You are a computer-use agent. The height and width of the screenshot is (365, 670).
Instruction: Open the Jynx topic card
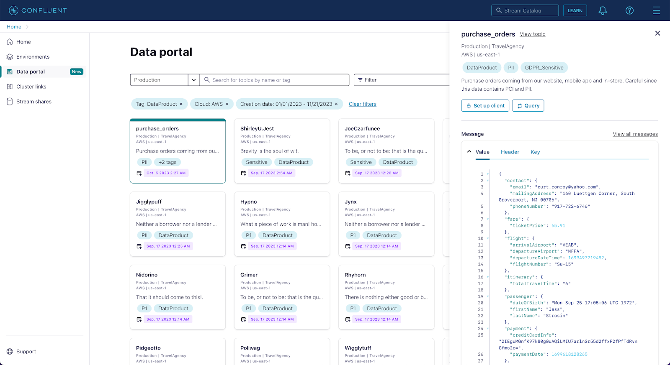click(x=387, y=224)
